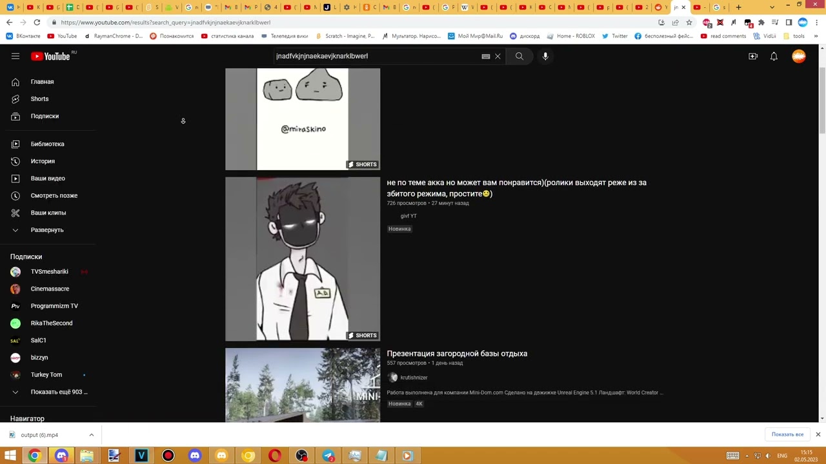
Task: Open TVSmeshariki subscription channel
Action: tap(48, 271)
